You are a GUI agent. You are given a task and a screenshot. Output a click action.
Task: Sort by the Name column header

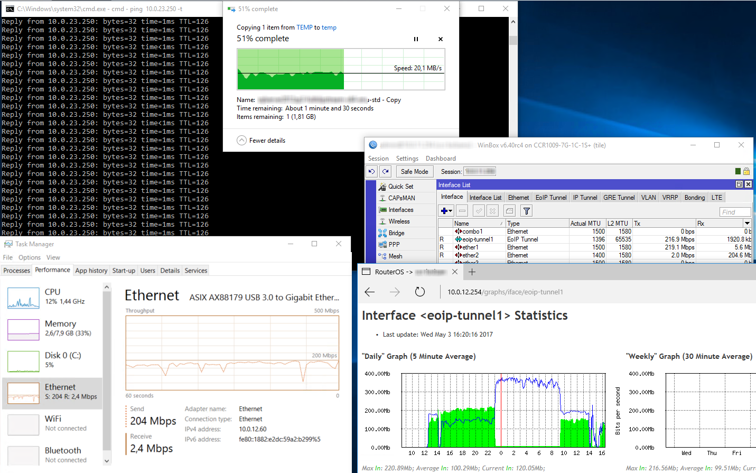coord(479,224)
